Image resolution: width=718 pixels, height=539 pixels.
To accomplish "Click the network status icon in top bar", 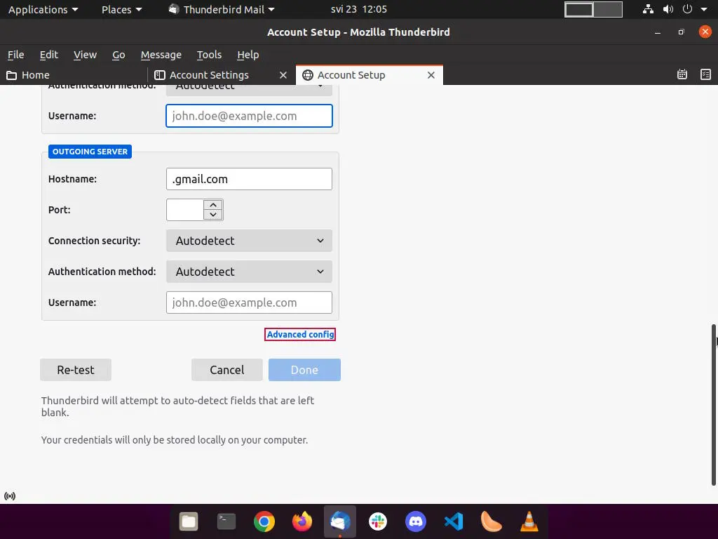I will pos(648,9).
